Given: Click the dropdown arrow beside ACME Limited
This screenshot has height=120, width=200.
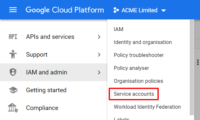Looking at the screenshot, I should 164,11.
